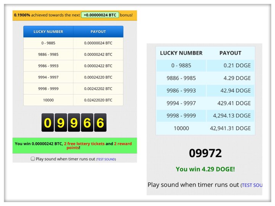
Task: Click the blue LUCKY NUMBER column header
Action: [x=48, y=32]
